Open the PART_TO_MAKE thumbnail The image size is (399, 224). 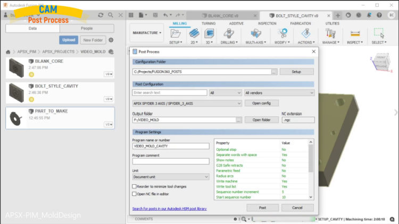pos(16,118)
